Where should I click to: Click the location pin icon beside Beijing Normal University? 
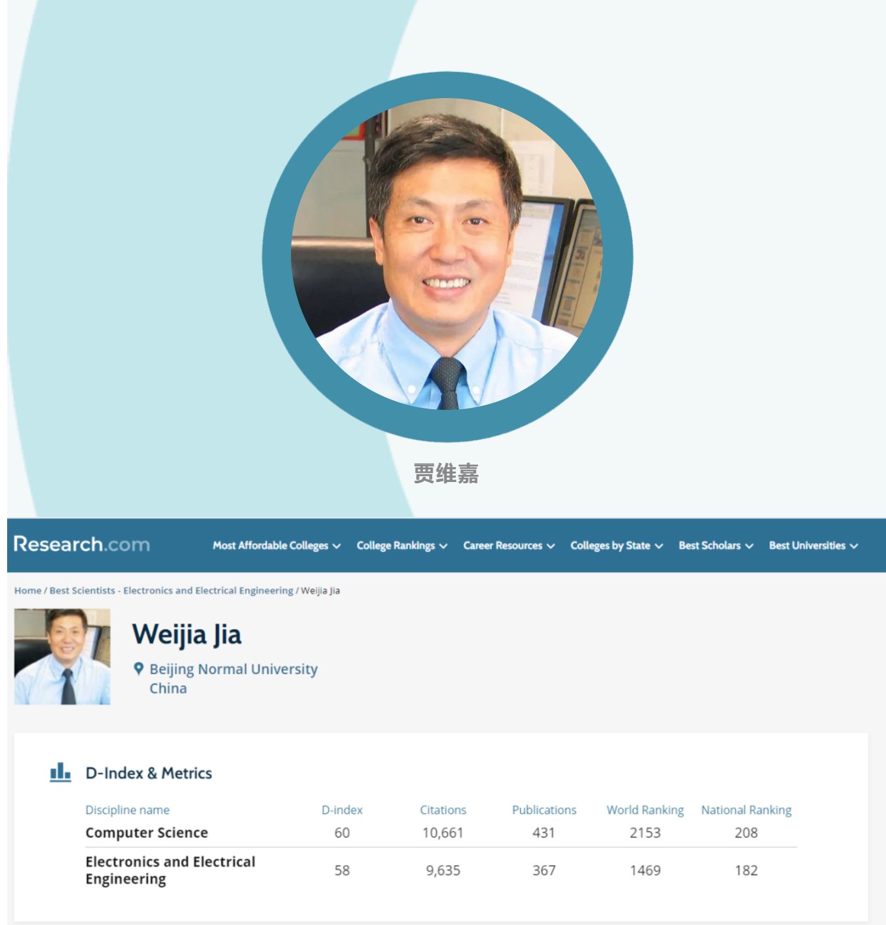(138, 668)
